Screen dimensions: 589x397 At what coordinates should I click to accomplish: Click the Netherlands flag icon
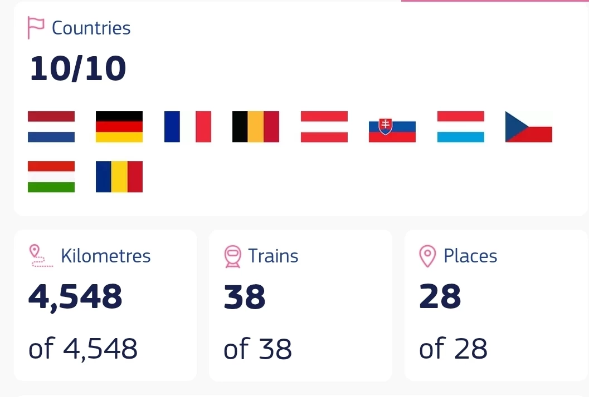click(x=51, y=127)
